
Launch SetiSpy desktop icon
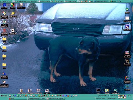127,11
